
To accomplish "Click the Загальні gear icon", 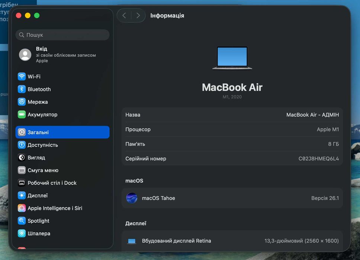I will point(22,132).
